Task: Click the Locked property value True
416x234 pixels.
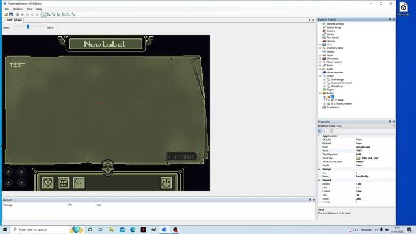Action: click(359, 191)
